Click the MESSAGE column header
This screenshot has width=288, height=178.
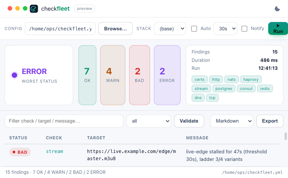click(197, 138)
